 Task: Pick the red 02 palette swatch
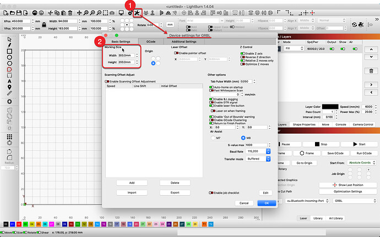[x=19, y=224]
